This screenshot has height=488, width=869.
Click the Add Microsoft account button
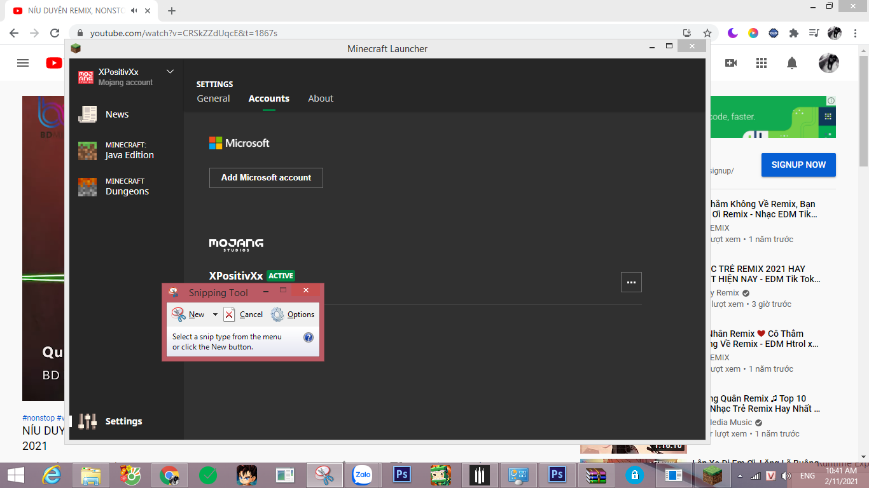coord(266,178)
